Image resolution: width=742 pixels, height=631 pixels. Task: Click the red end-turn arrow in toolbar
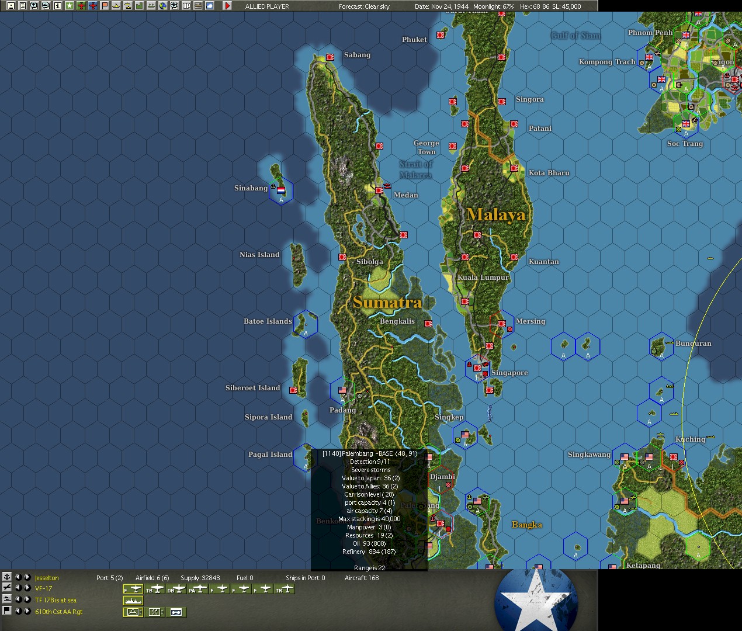227,6
